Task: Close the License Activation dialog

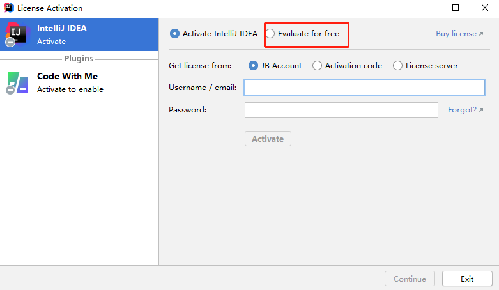Action: [x=484, y=8]
